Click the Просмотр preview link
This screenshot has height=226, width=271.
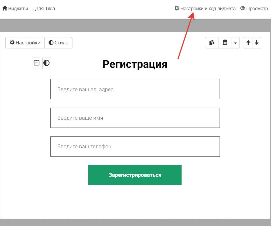click(254, 8)
